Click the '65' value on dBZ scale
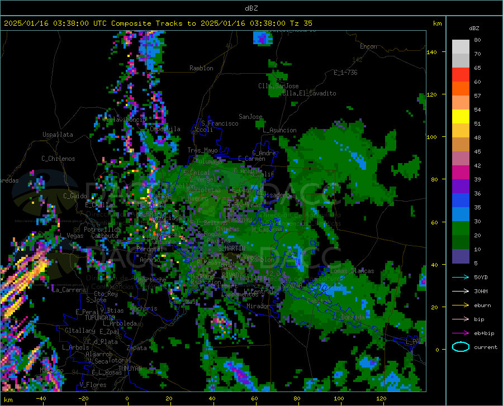This screenshot has width=503, height=406. point(477,68)
